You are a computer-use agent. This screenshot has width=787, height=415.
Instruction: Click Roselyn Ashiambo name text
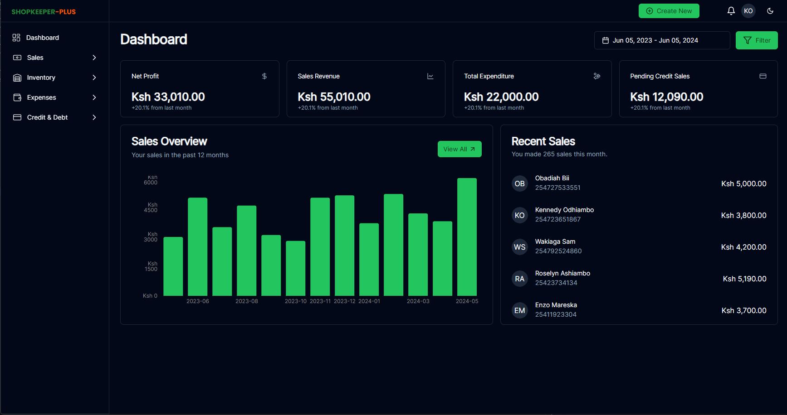[x=562, y=273]
